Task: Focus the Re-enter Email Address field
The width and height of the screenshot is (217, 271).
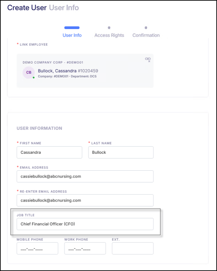Action: (85, 200)
